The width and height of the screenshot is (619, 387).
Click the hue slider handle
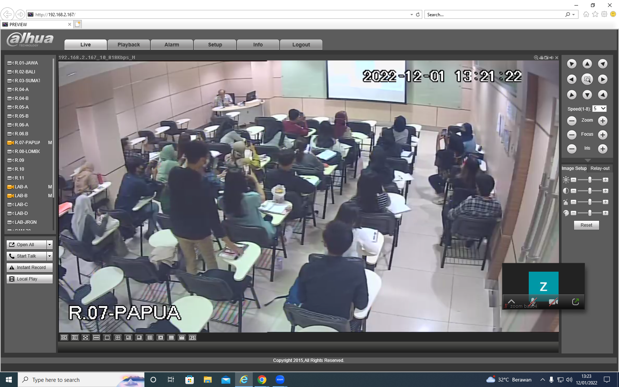590,202
